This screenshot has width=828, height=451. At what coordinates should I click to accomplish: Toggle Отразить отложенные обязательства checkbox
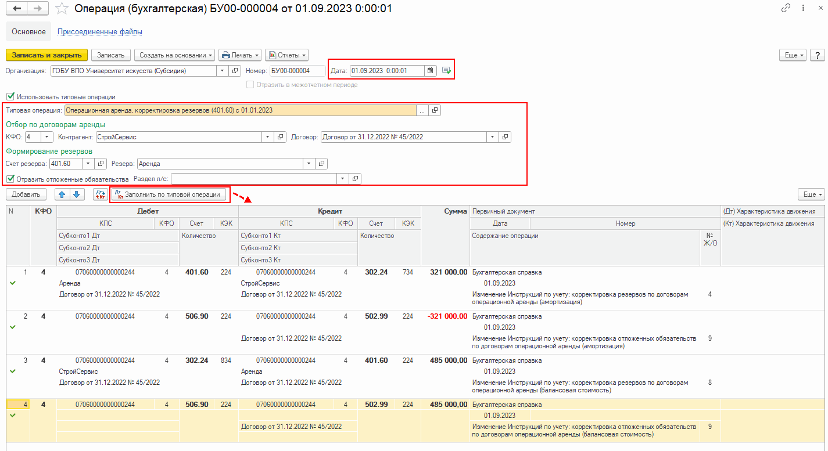pos(10,179)
